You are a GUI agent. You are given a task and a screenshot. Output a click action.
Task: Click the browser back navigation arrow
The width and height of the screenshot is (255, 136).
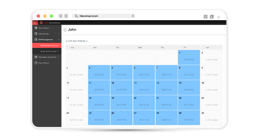[x=61, y=16]
